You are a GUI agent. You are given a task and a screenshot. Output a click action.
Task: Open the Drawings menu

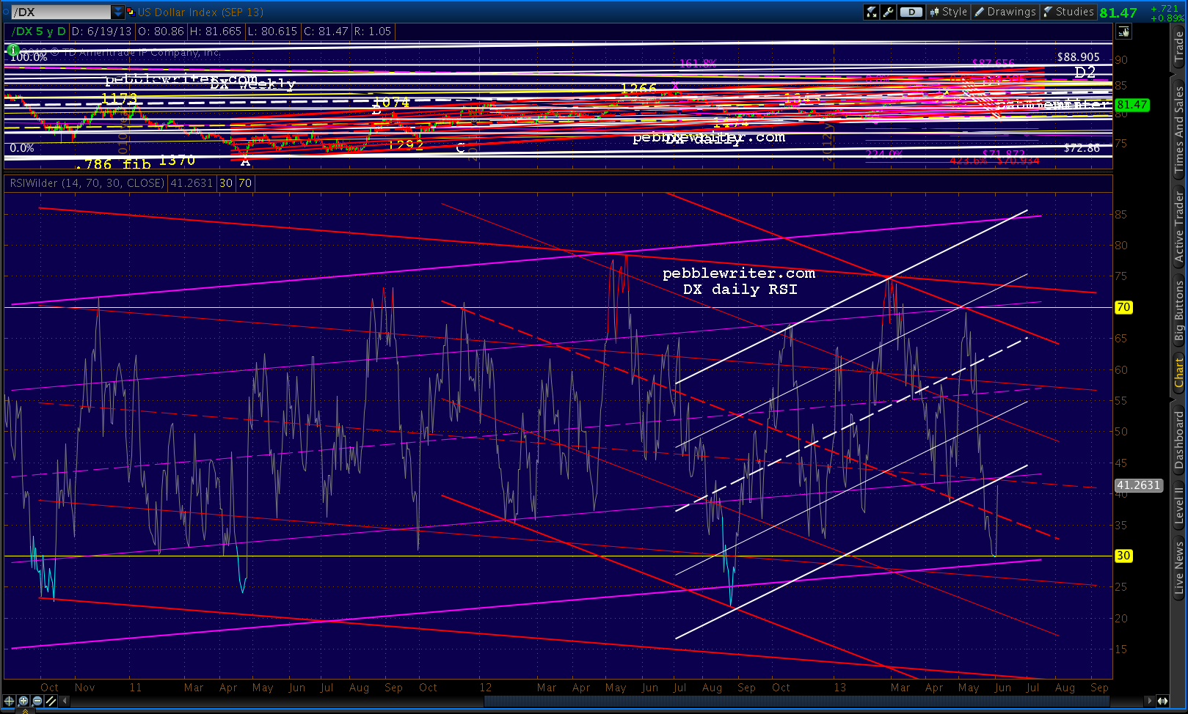(1005, 12)
